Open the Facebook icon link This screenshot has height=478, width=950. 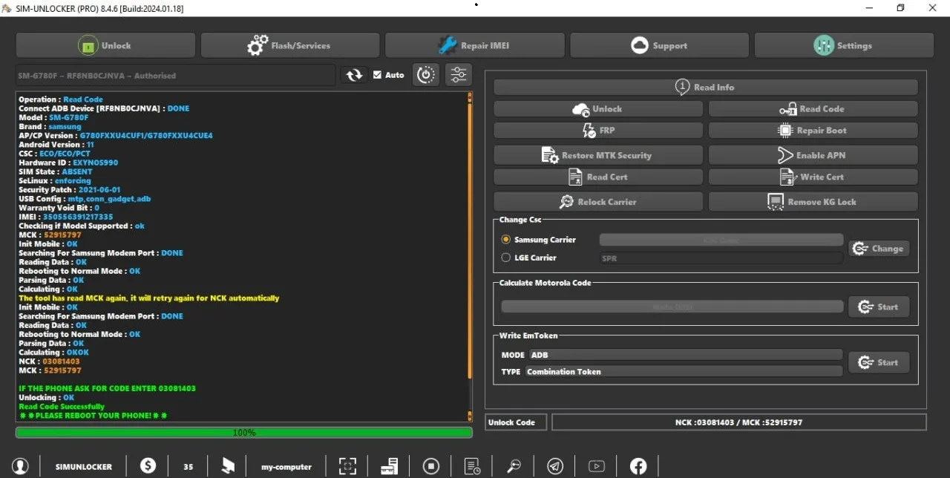(x=638, y=466)
